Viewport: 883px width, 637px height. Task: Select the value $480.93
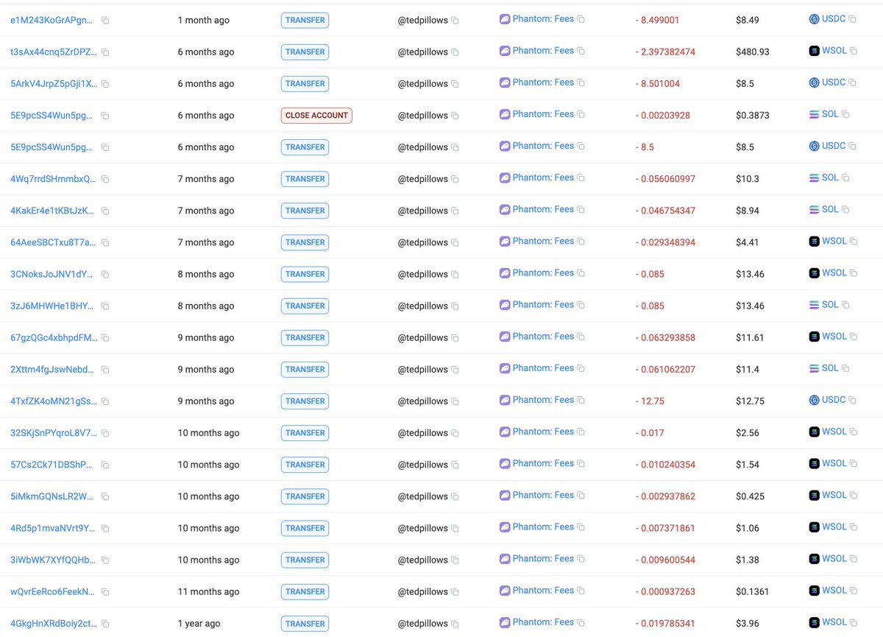(x=751, y=52)
